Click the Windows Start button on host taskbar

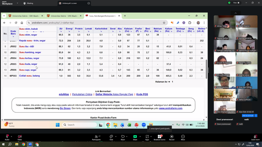[3, 144]
